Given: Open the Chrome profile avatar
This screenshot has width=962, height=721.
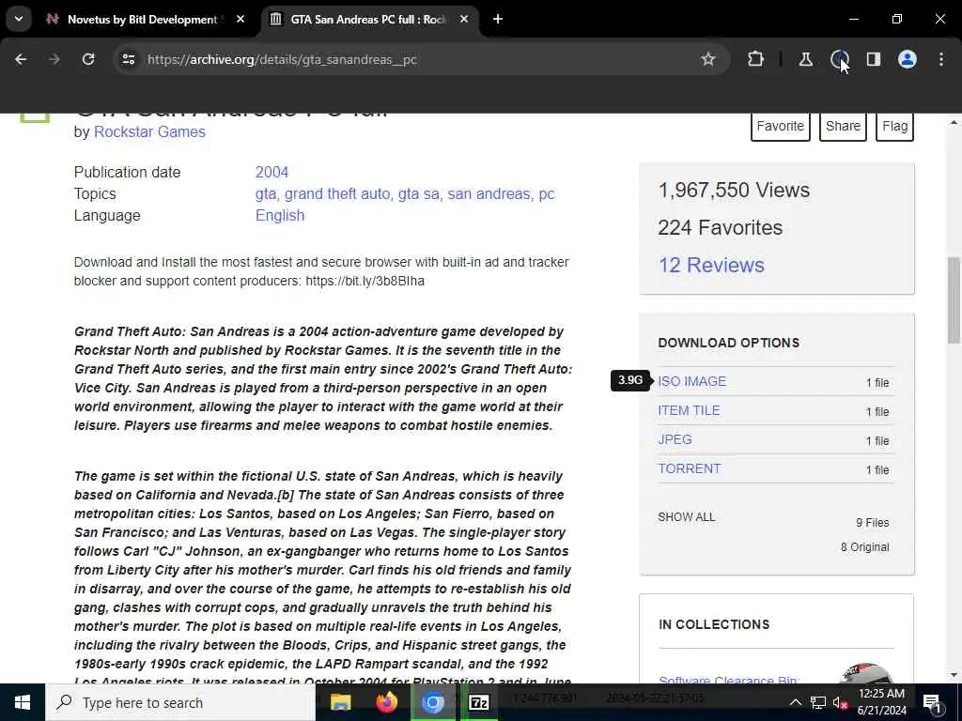Looking at the screenshot, I should coord(908,59).
